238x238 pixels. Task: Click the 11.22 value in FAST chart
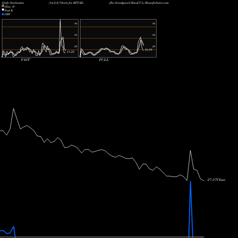(x=70, y=52)
